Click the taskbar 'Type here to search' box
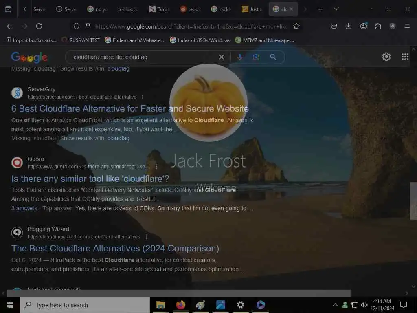The image size is (417, 313). [85, 305]
